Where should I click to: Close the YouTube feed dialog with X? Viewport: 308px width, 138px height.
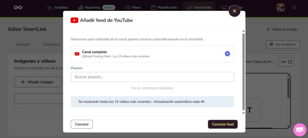click(x=234, y=11)
